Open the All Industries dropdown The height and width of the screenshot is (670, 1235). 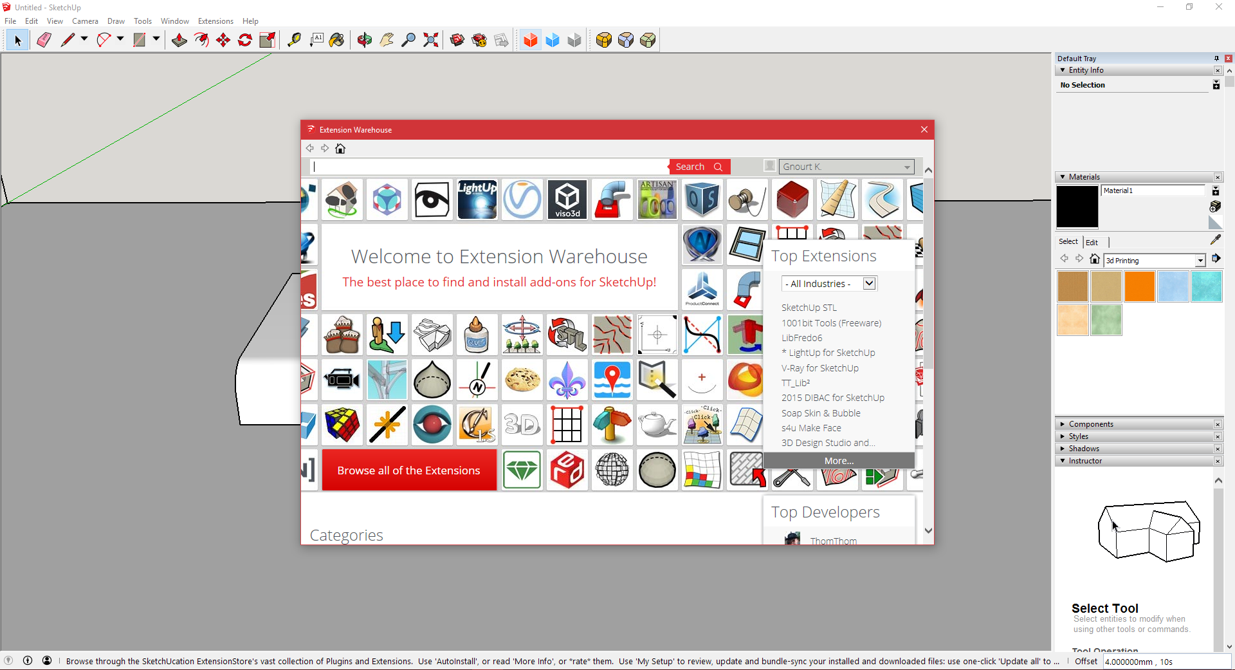[x=829, y=284]
